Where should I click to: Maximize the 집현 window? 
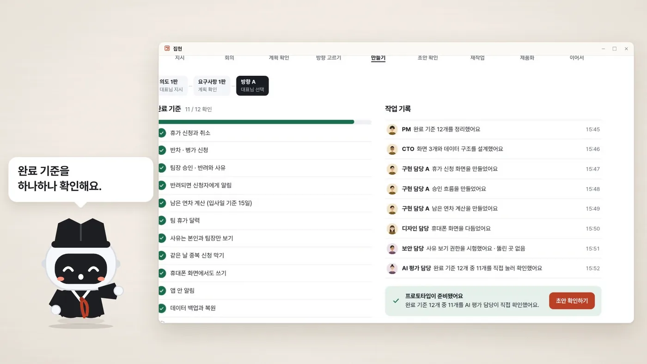pyautogui.click(x=615, y=49)
